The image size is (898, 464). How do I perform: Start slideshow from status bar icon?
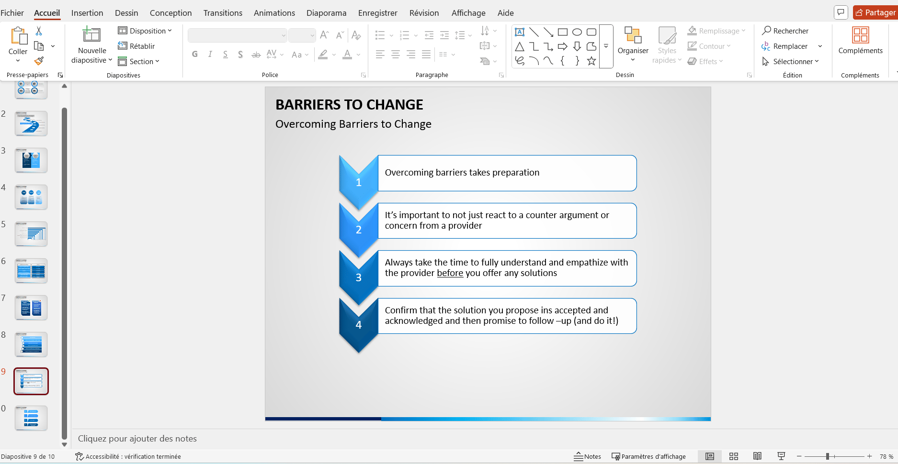click(781, 456)
